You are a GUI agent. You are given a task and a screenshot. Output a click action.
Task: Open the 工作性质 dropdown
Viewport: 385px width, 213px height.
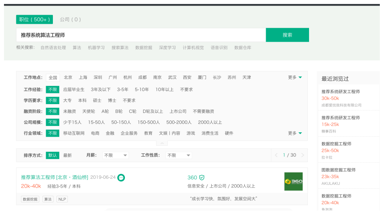(x=179, y=155)
